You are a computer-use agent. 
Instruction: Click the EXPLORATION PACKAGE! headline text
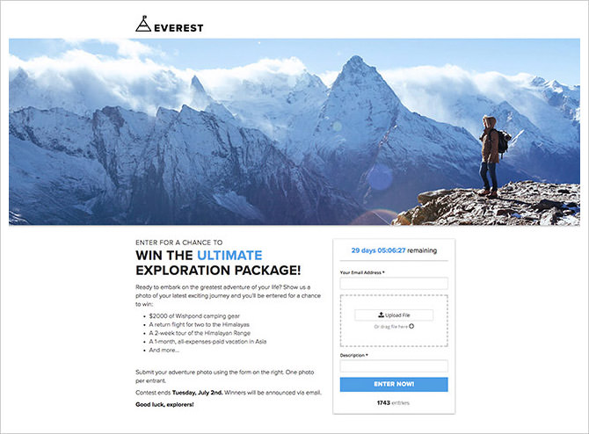[218, 271]
